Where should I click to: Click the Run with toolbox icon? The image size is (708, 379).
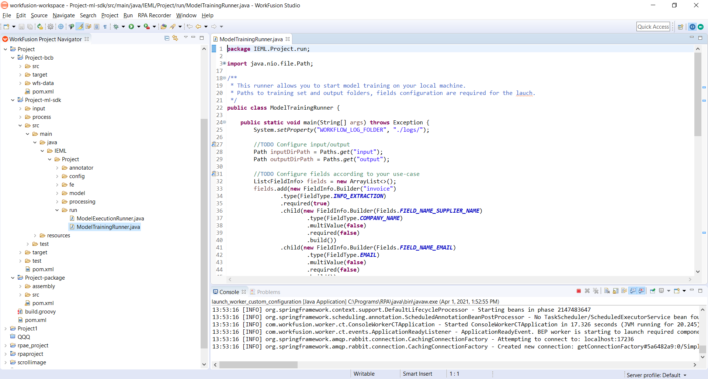tap(146, 26)
